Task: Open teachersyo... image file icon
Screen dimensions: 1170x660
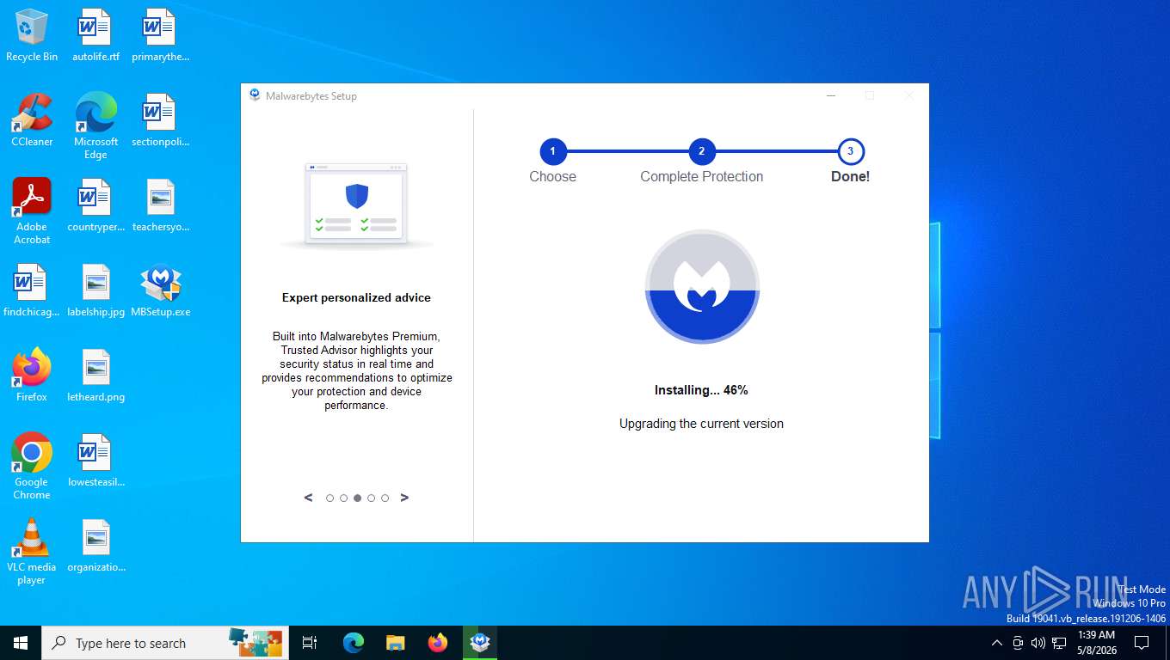Action: click(160, 205)
